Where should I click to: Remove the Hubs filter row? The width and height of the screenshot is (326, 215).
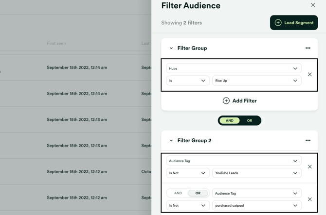(x=310, y=74)
